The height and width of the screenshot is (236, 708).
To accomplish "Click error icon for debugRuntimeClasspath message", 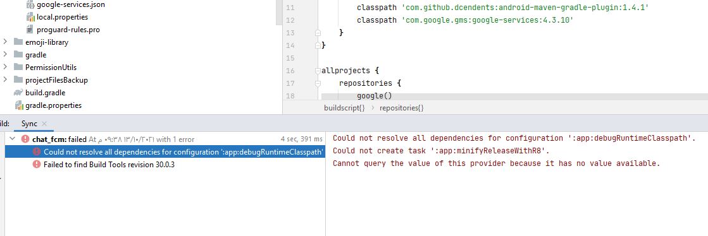I will pyautogui.click(x=37, y=152).
